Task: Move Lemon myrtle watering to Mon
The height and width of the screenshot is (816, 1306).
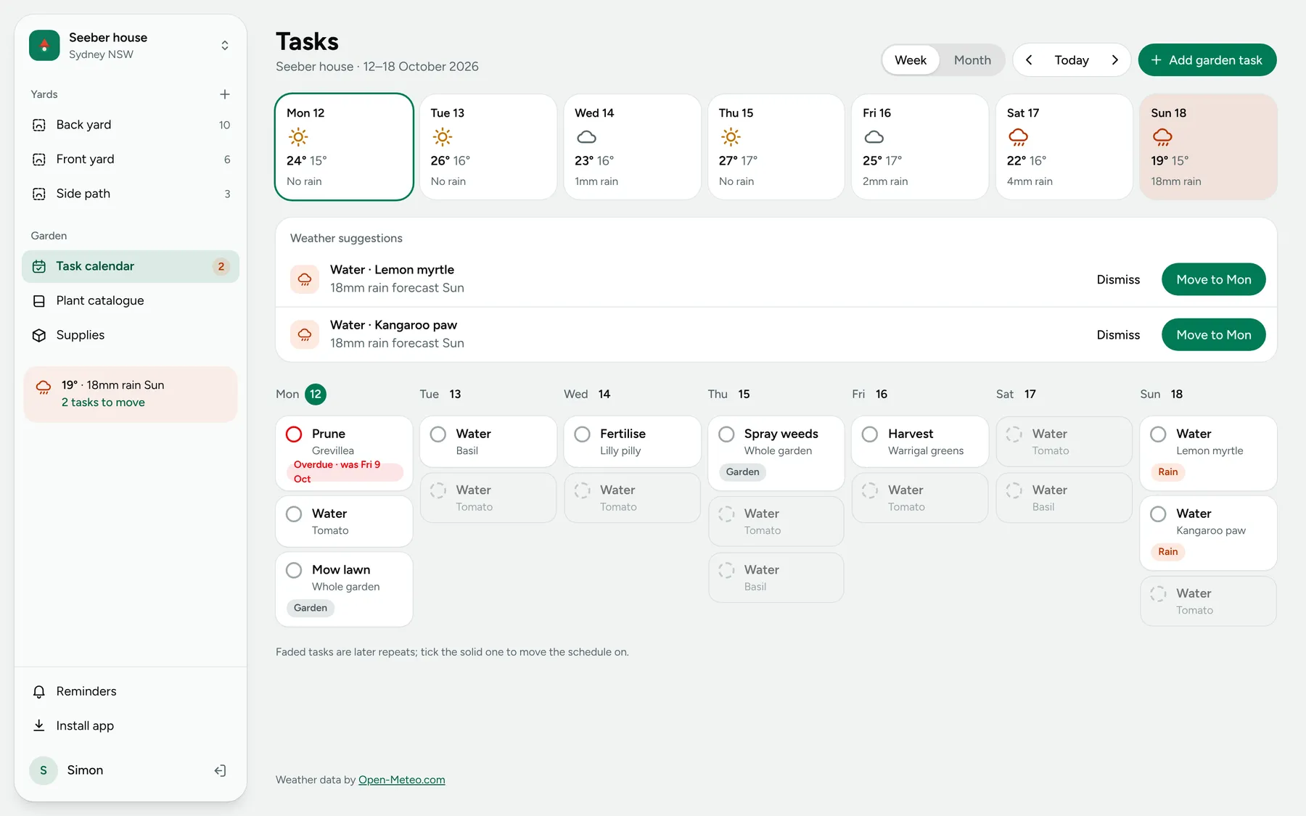Action: 1214,279
